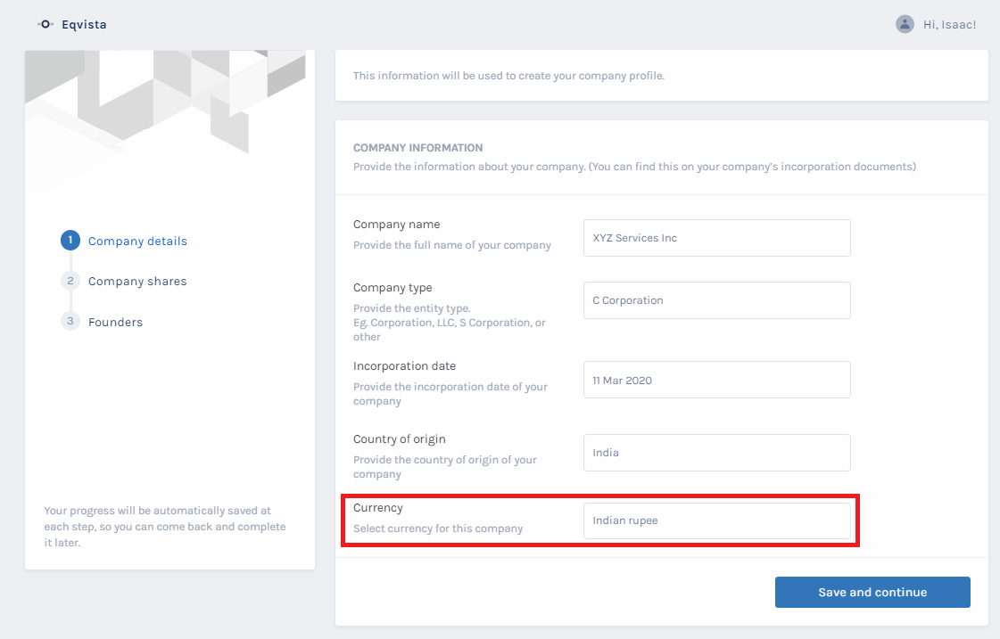The width and height of the screenshot is (1000, 639).
Task: Open the Incorporation date picker field
Action: (x=717, y=380)
